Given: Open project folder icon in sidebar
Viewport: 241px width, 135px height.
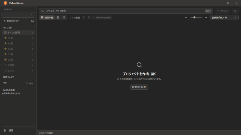Looking at the screenshot, I should [x=33, y=21].
